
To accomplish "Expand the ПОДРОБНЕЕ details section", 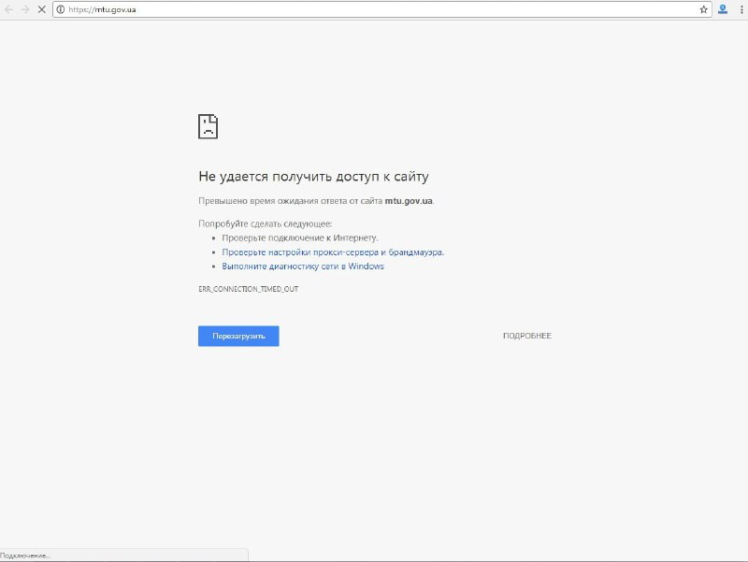I will pyautogui.click(x=528, y=336).
